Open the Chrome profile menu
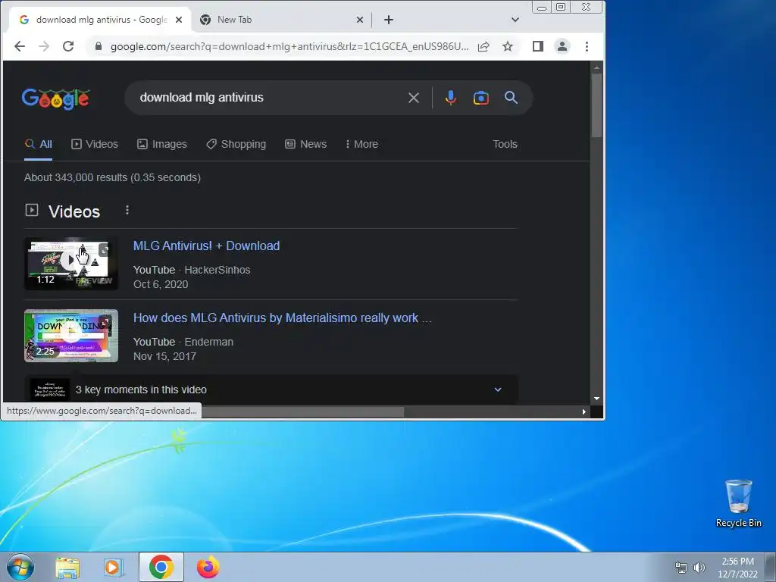Screen dimensions: 776x582 [x=562, y=46]
